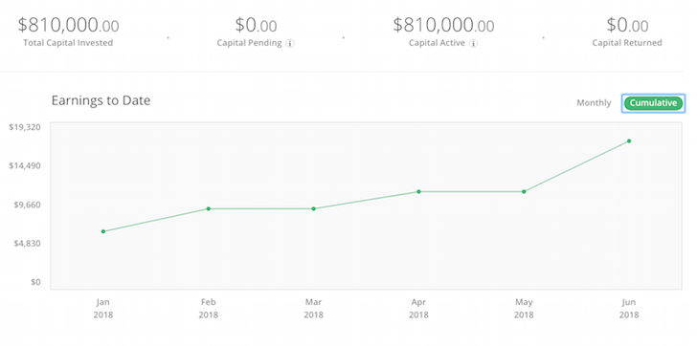
Task: Click the Capital Pending $0.00 amount
Action: (256, 25)
